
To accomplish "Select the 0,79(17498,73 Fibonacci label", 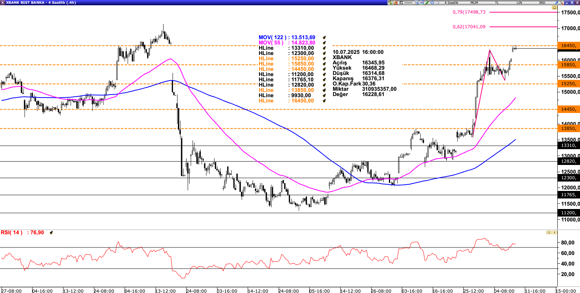I will [469, 12].
